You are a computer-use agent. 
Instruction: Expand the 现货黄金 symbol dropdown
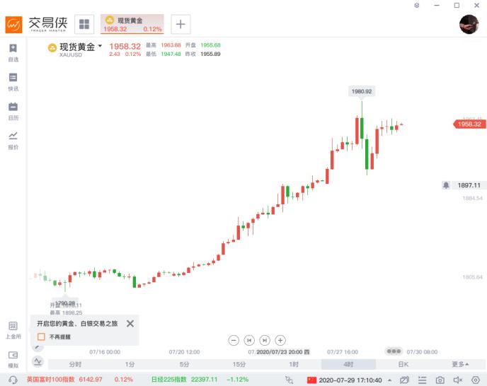[100, 46]
